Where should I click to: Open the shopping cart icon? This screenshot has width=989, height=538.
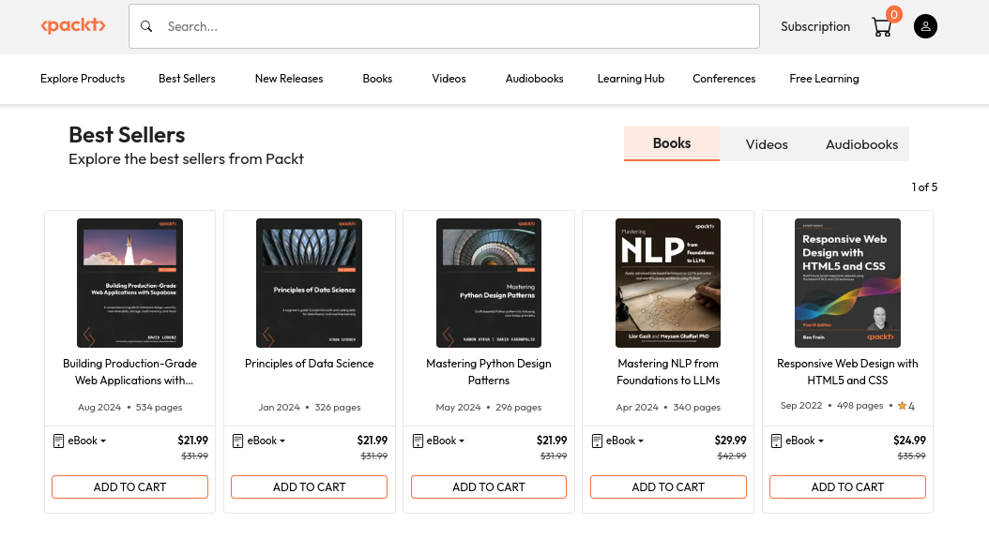tap(881, 27)
